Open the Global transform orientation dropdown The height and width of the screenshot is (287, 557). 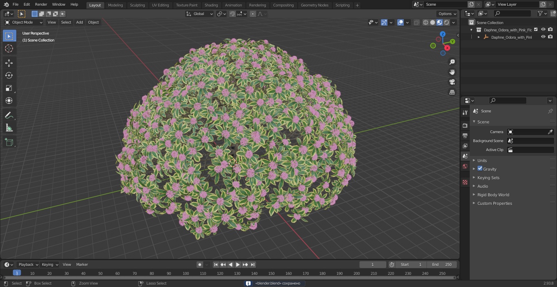point(199,14)
